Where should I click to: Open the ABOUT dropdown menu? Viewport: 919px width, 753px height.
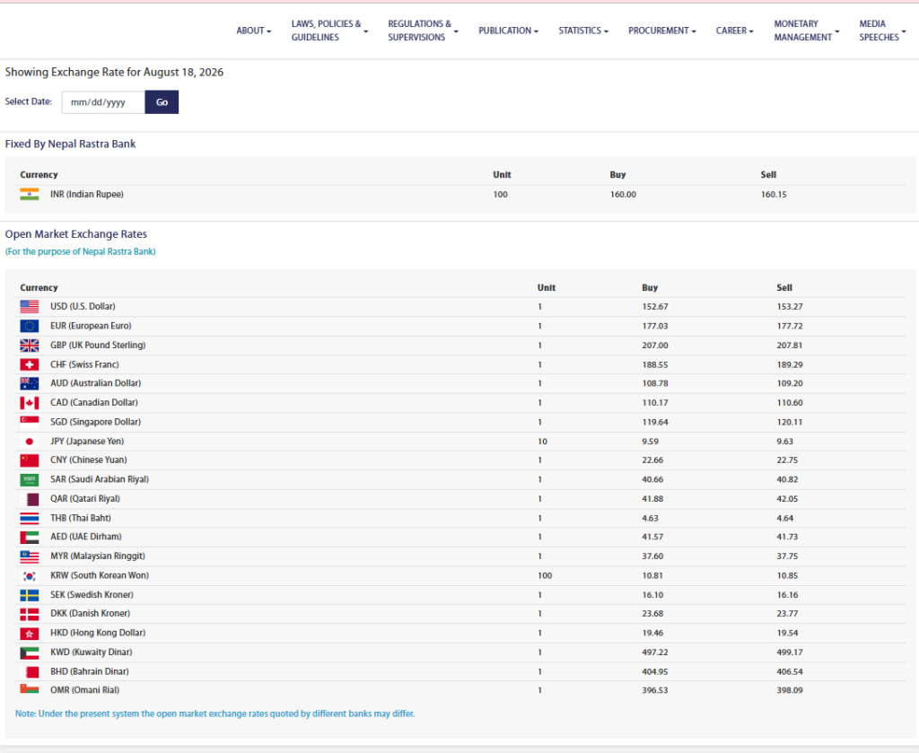(x=254, y=31)
